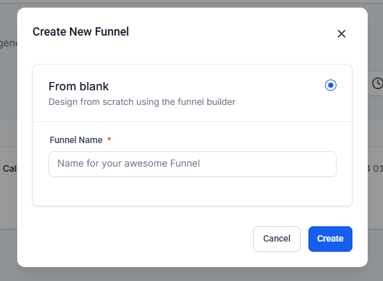The height and width of the screenshot is (281, 383).
Task: Click the partially hidden "Cal" row text
Action: coord(10,168)
